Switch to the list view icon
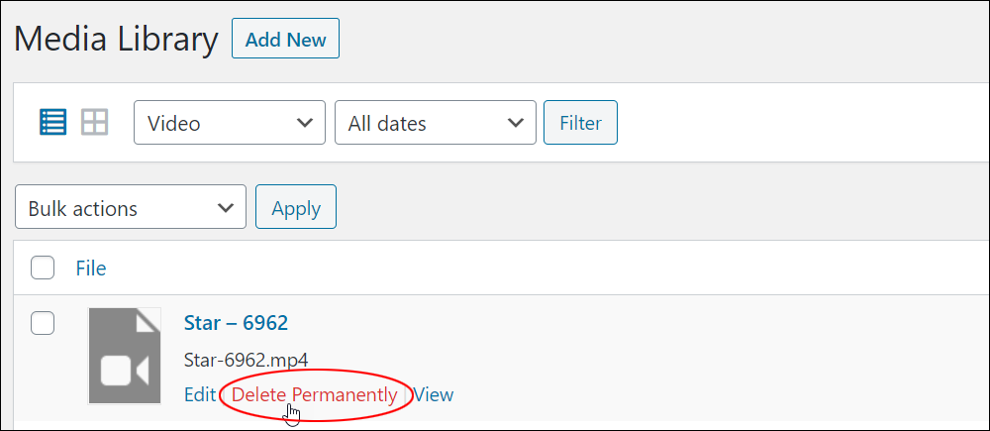990x431 pixels. click(x=52, y=122)
